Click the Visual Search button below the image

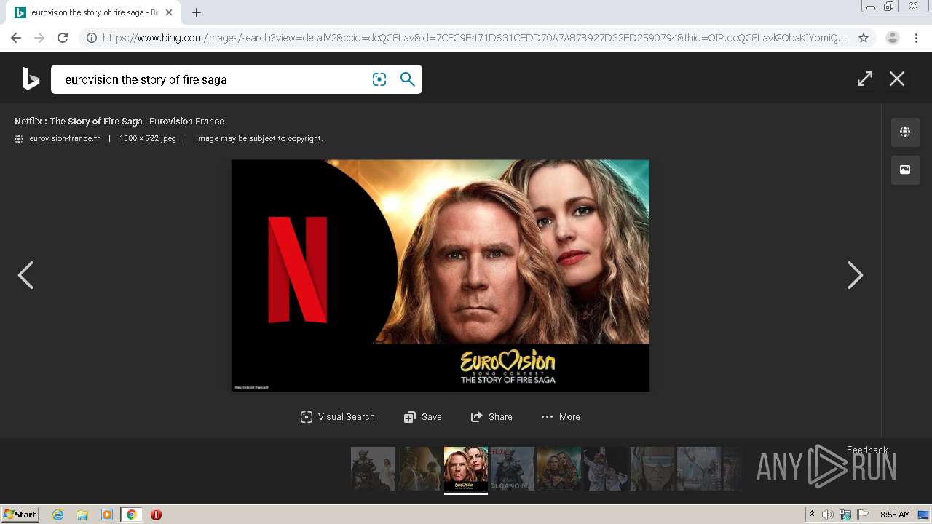[x=338, y=417]
